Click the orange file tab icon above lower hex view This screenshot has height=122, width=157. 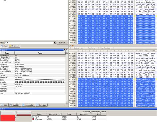pos(73,46)
